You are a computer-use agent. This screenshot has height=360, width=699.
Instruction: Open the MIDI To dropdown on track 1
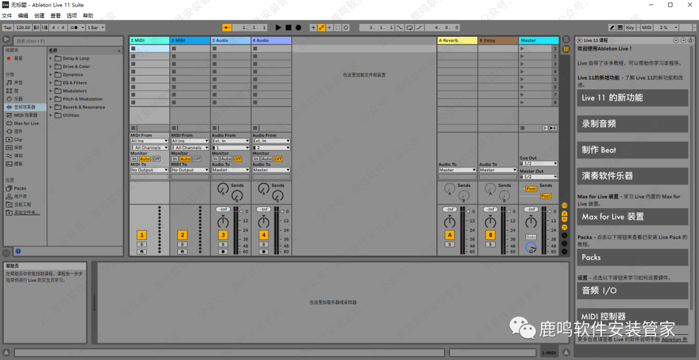150,170
